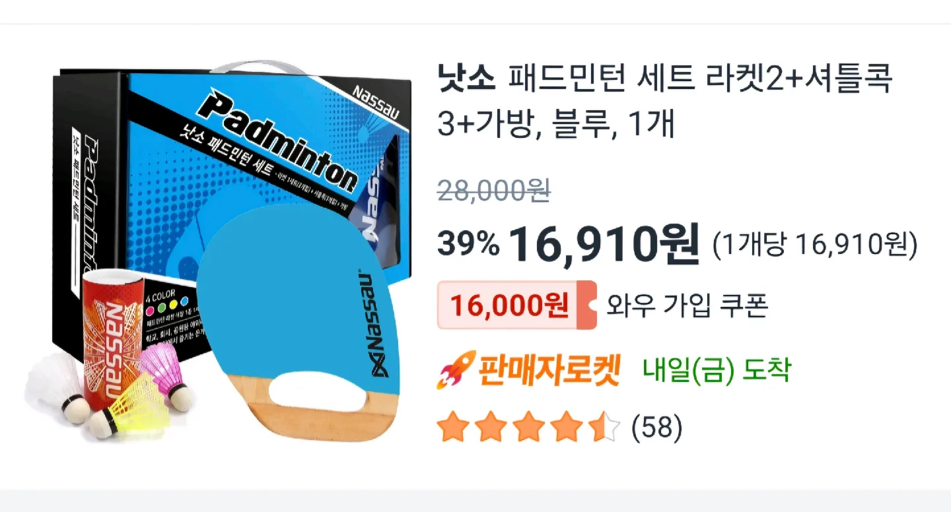Screen dimensions: 951x512
Task: Click the rocket icon beside 판매자로켓
Action: click(x=454, y=370)
